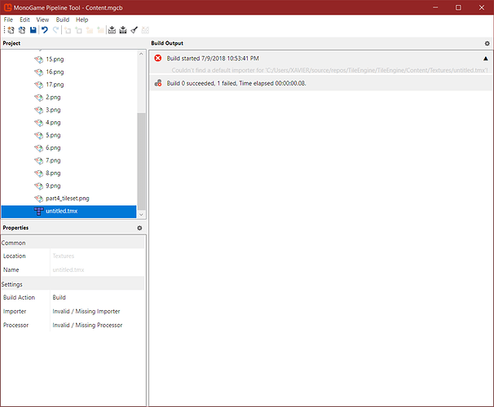Click the tilemap icon of untitled.tmx
Image resolution: width=494 pixels, height=407 pixels.
[39, 212]
